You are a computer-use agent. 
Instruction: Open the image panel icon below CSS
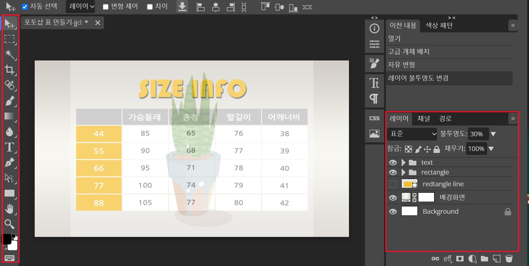[x=374, y=133]
